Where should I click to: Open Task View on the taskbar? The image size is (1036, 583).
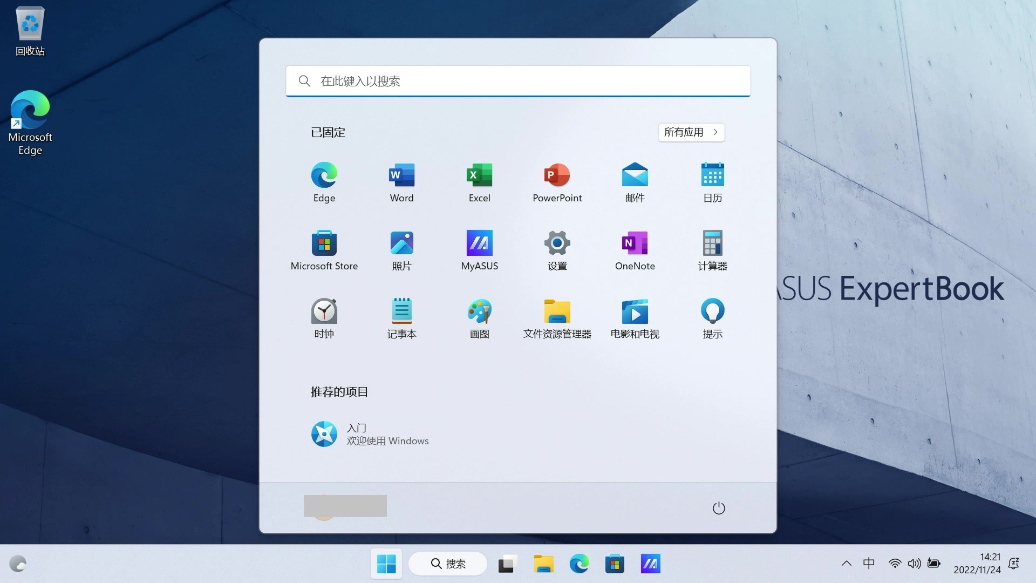point(507,564)
